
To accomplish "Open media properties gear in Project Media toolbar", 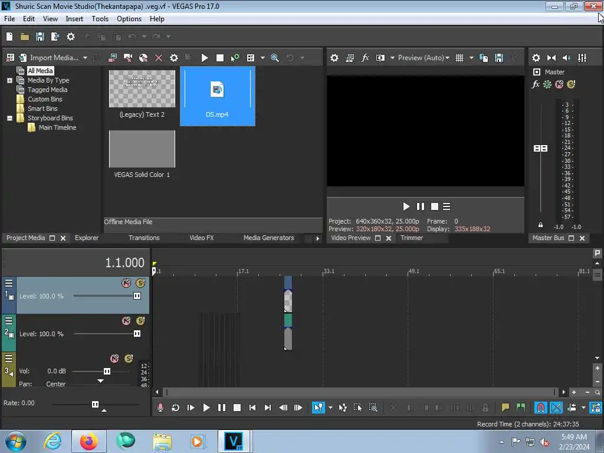I will (174, 58).
